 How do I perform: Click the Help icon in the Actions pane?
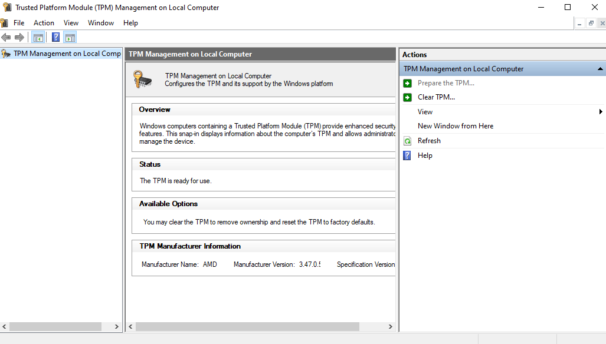click(x=407, y=156)
